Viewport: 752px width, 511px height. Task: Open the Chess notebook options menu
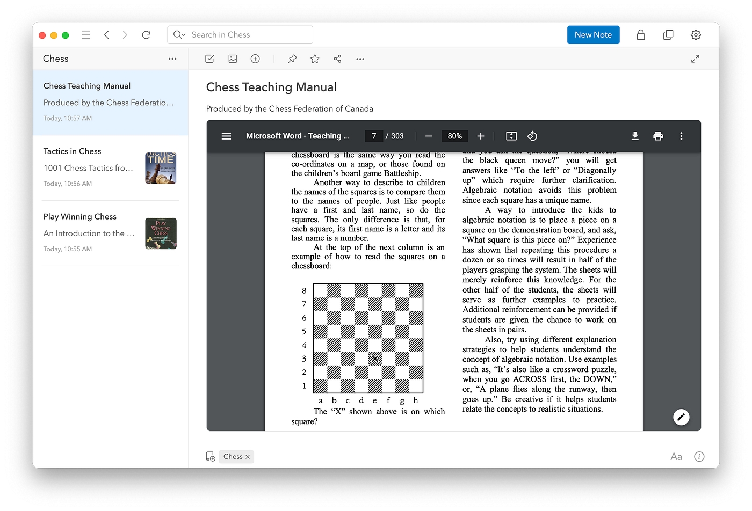(x=172, y=59)
